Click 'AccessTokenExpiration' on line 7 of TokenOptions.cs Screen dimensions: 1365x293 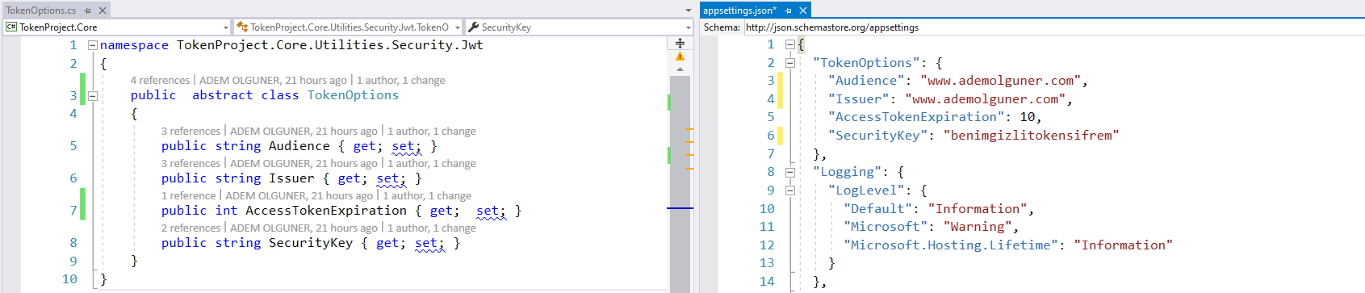pos(326,211)
